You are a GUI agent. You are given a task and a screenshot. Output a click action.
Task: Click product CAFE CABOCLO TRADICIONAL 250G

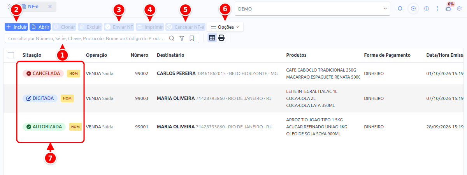(x=321, y=70)
